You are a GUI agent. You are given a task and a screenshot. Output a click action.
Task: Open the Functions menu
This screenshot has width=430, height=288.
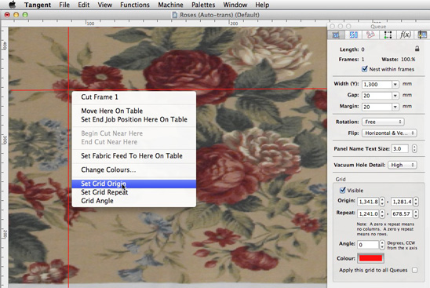click(135, 5)
